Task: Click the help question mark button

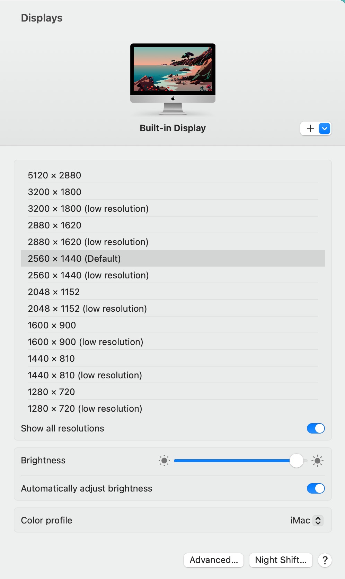Action: pyautogui.click(x=325, y=560)
